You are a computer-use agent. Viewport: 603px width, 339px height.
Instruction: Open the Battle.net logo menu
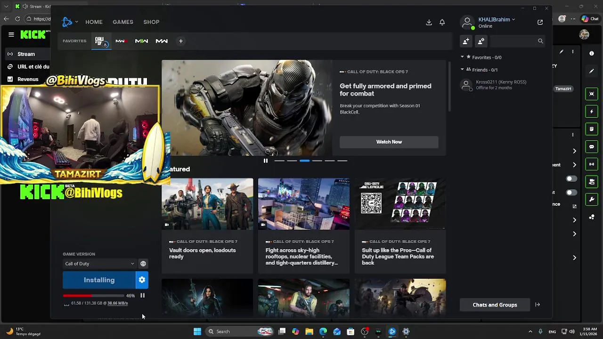click(67, 22)
